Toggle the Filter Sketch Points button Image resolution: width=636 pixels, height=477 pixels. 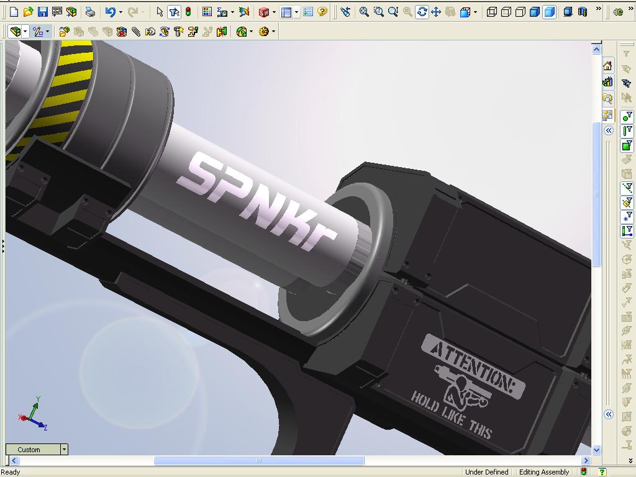click(x=627, y=217)
